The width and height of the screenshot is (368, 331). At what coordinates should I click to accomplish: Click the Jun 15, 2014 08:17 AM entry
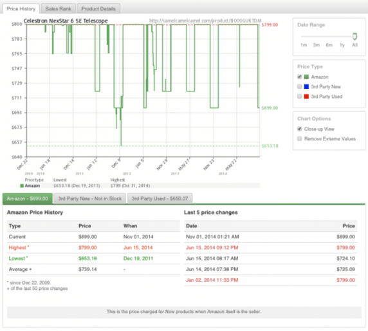pos(212,258)
